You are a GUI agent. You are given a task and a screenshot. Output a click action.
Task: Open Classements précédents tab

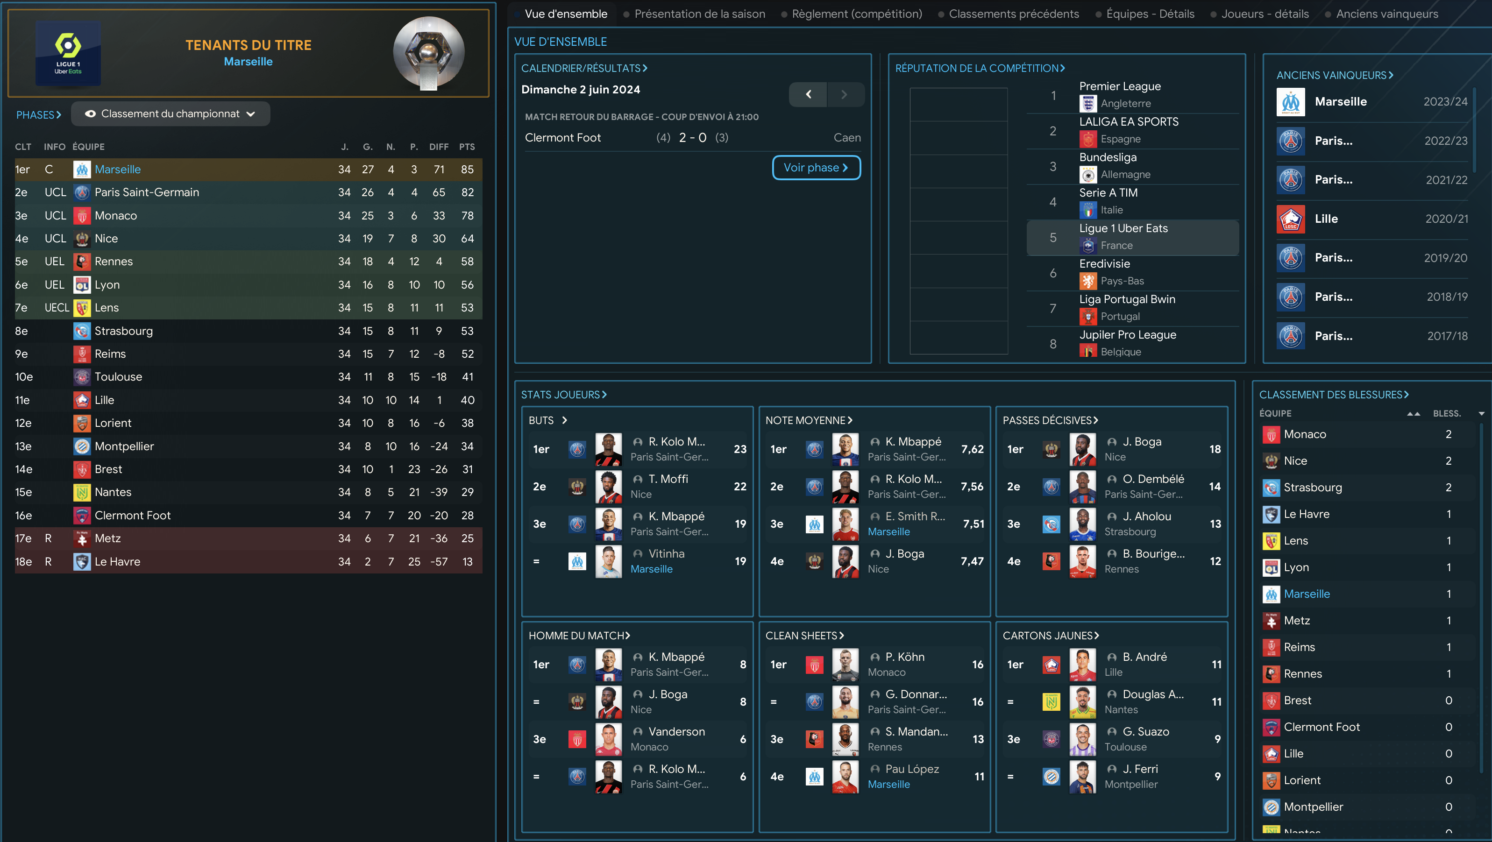click(x=1014, y=14)
